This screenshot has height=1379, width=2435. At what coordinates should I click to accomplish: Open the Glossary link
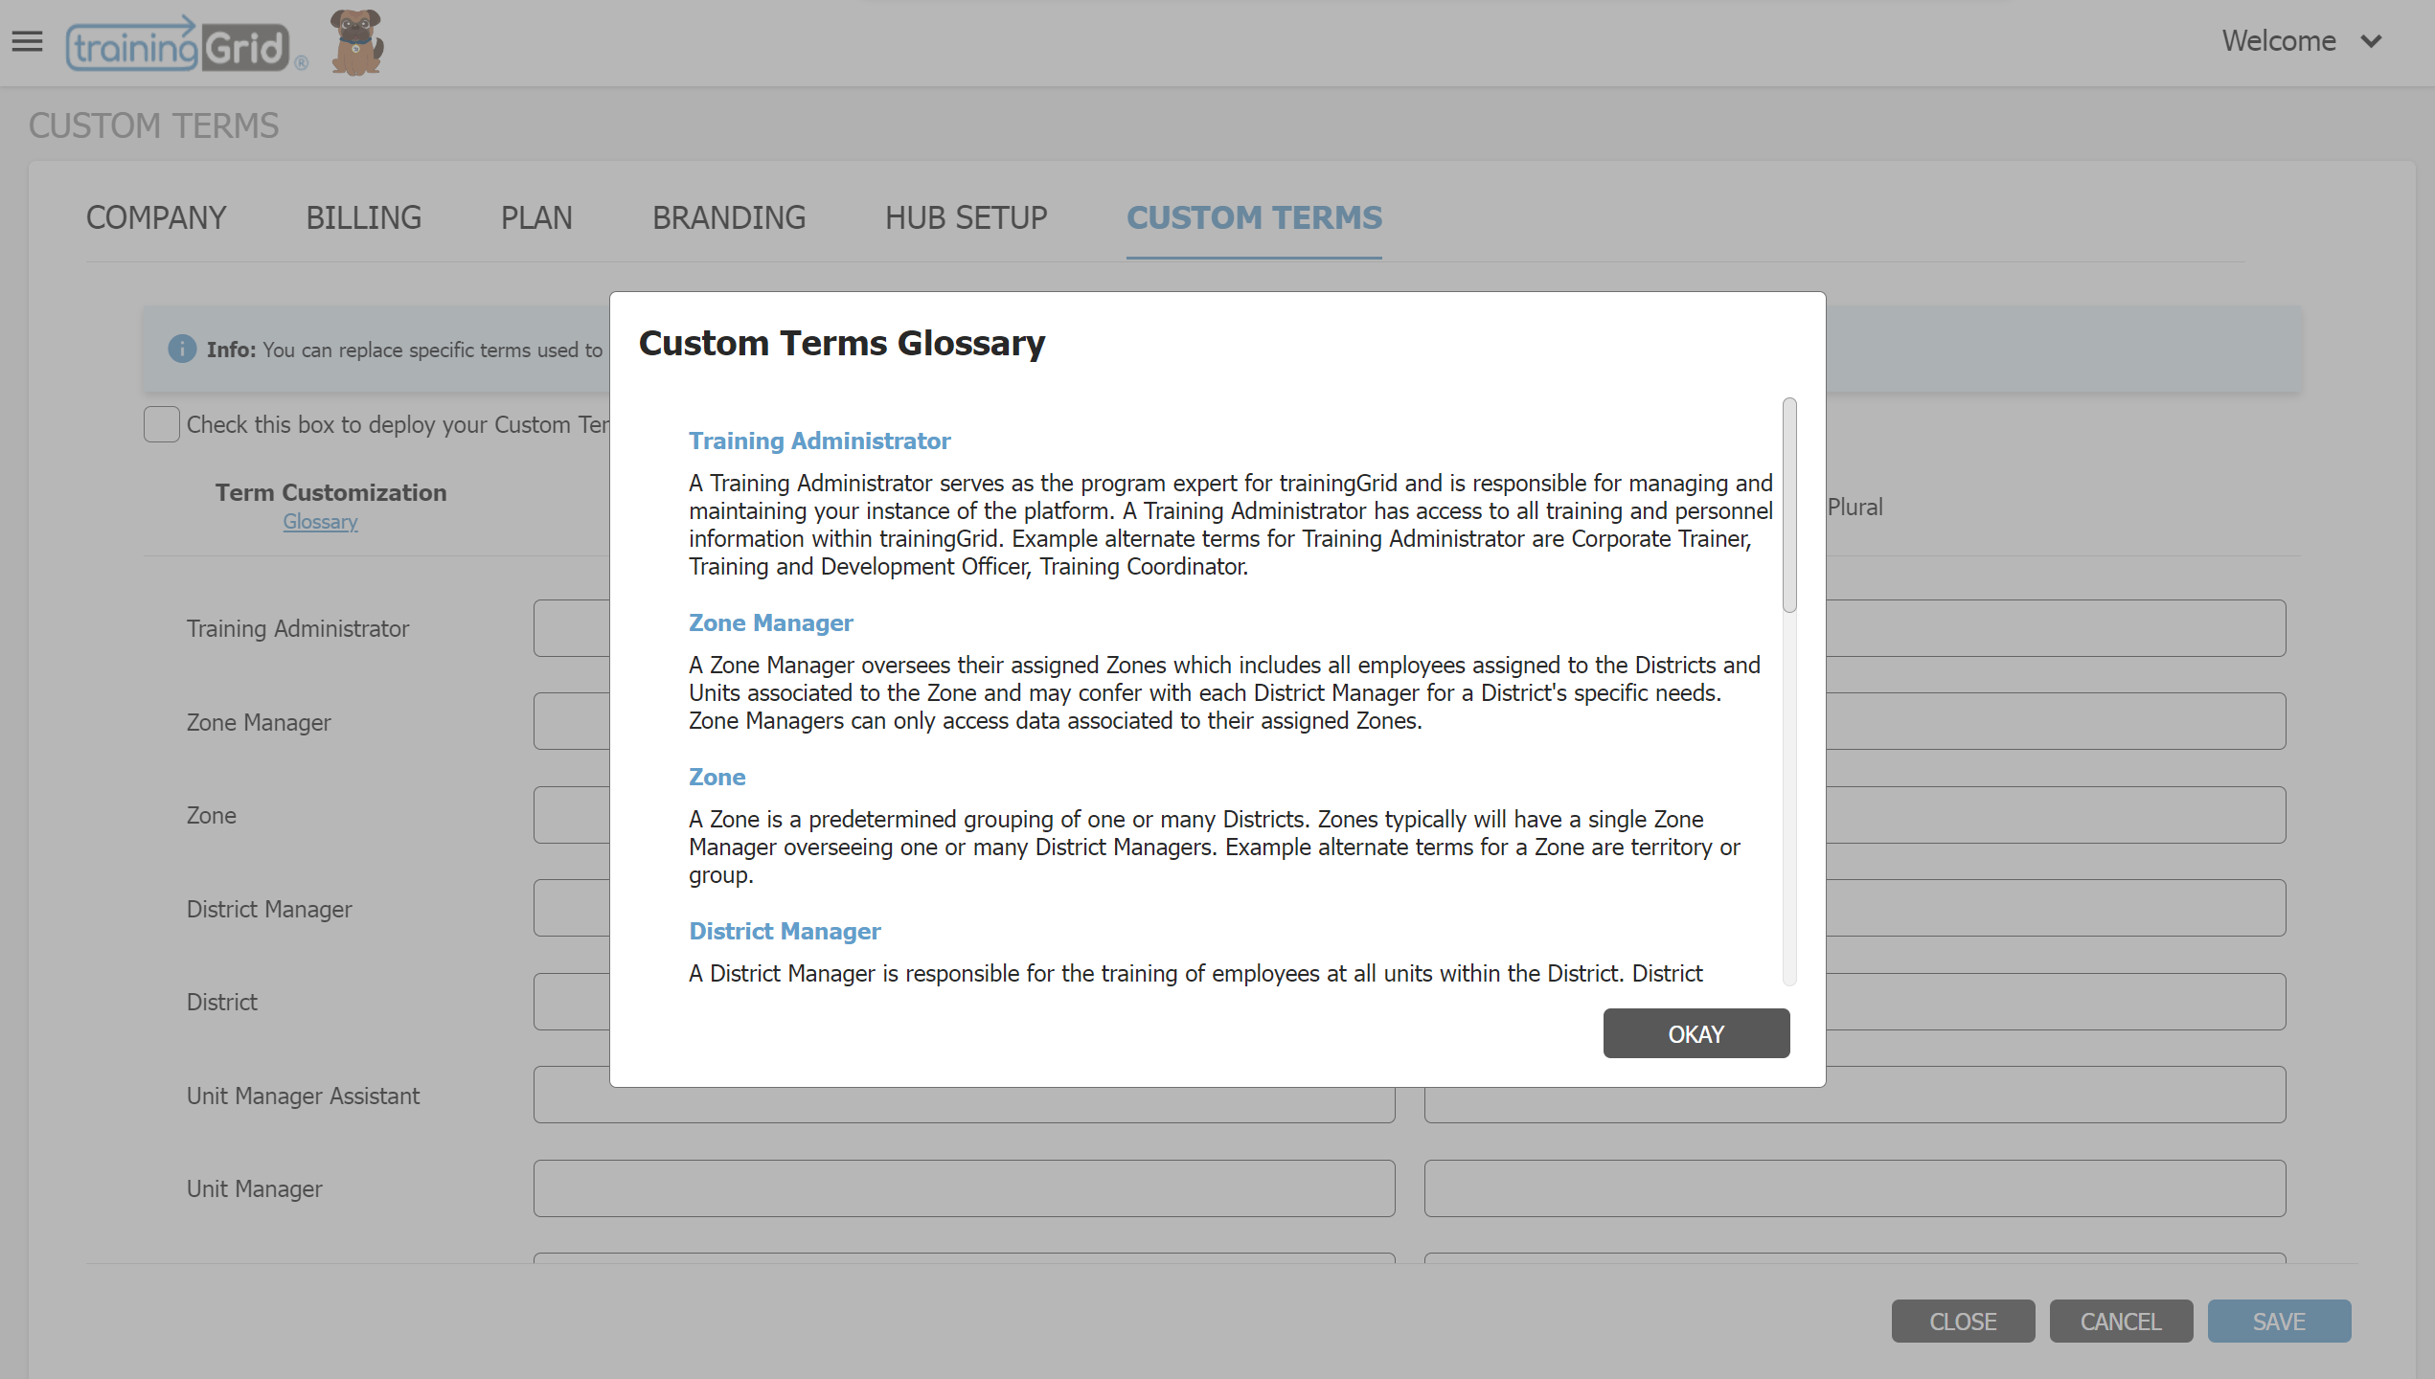point(320,522)
